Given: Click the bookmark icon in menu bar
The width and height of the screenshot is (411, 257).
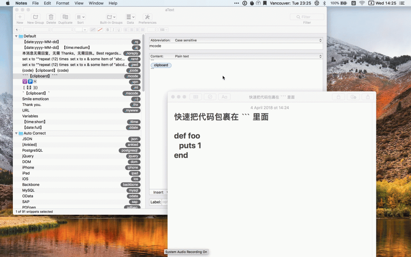Looking at the screenshot, I should (265, 3).
